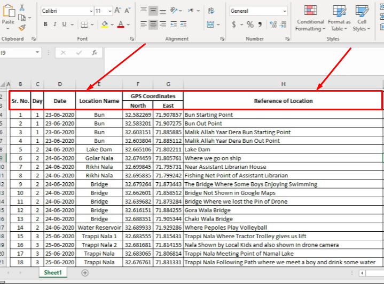Image resolution: width=384 pixels, height=284 pixels.
Task: Open underline style dropdown arrow
Action: pos(72,25)
